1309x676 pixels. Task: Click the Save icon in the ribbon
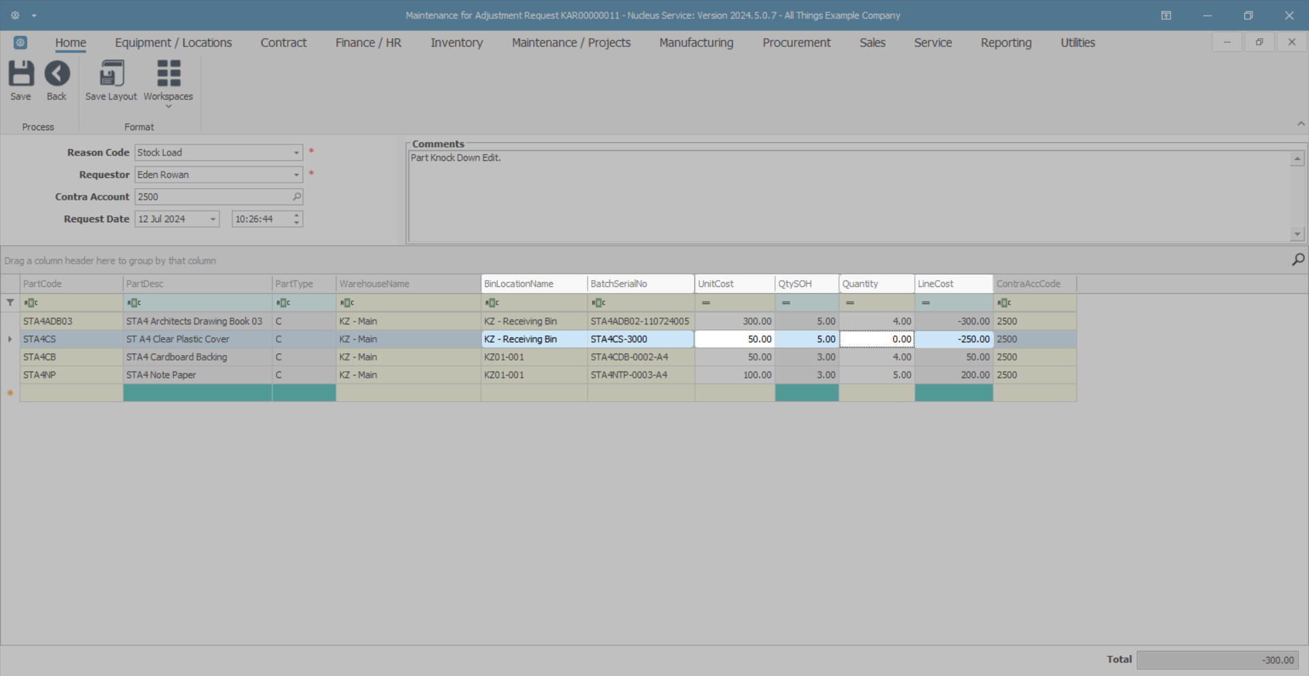20,74
